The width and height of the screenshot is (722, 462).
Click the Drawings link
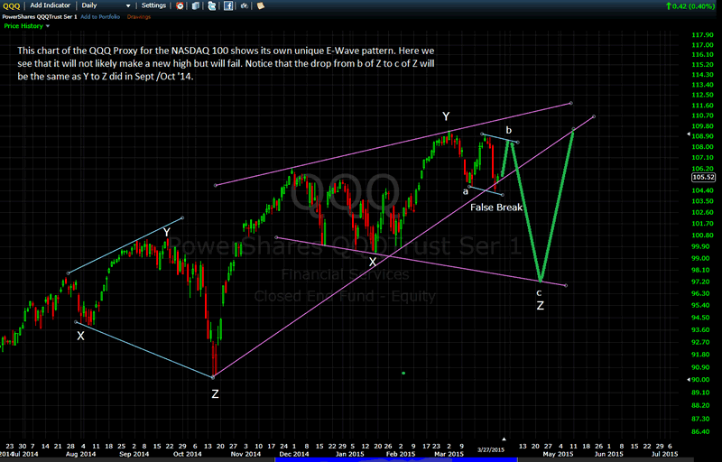[139, 16]
